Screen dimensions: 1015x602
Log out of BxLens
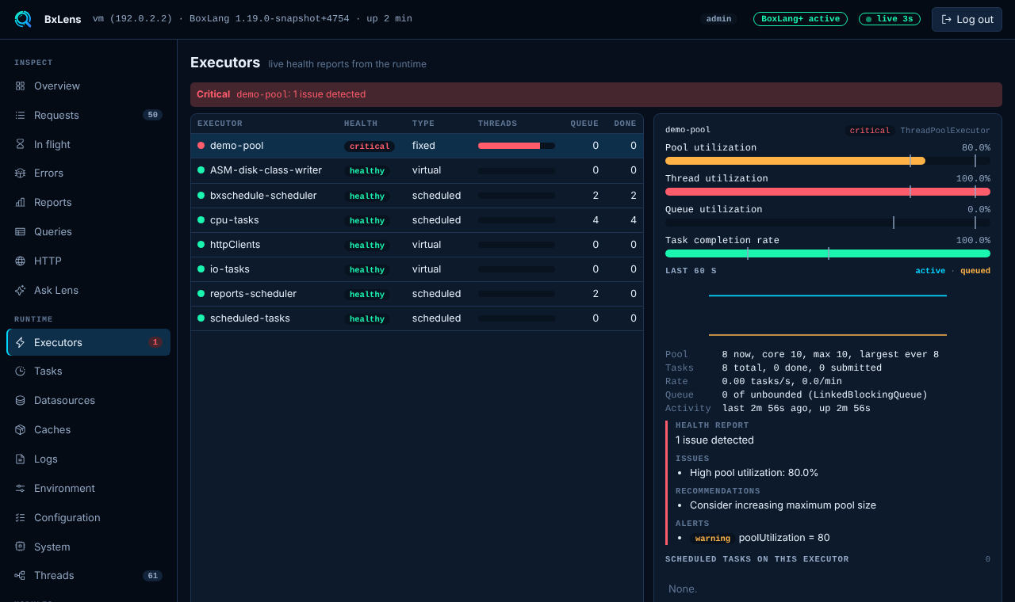click(x=967, y=19)
